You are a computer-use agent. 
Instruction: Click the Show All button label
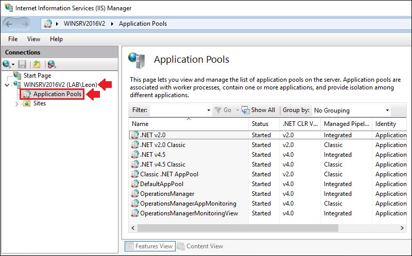[x=263, y=110]
